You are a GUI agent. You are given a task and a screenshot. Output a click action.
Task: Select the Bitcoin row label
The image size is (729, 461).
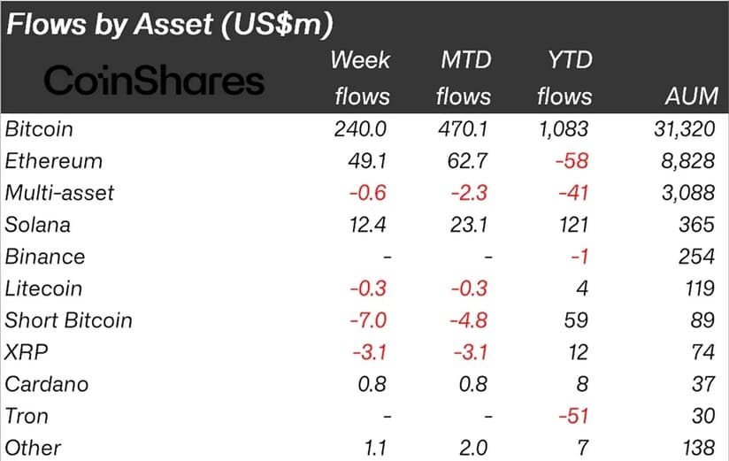[39, 129]
